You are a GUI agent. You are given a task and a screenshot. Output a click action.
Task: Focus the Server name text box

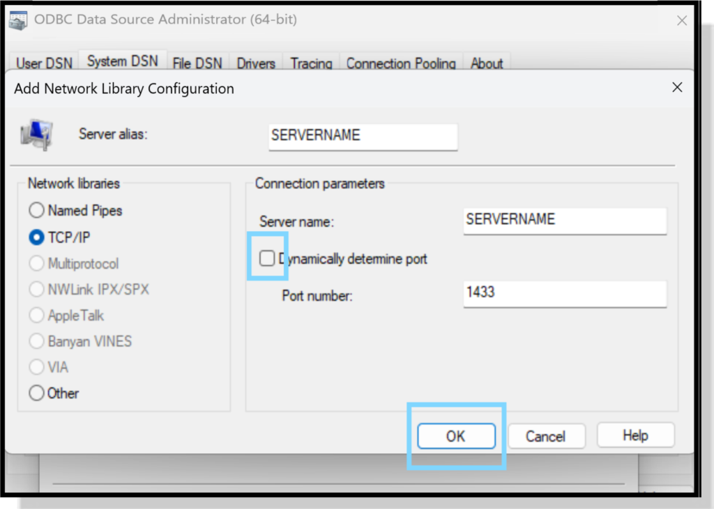tap(565, 221)
